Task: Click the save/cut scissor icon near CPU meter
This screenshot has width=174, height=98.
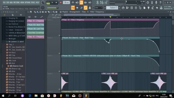Action: 152,2
